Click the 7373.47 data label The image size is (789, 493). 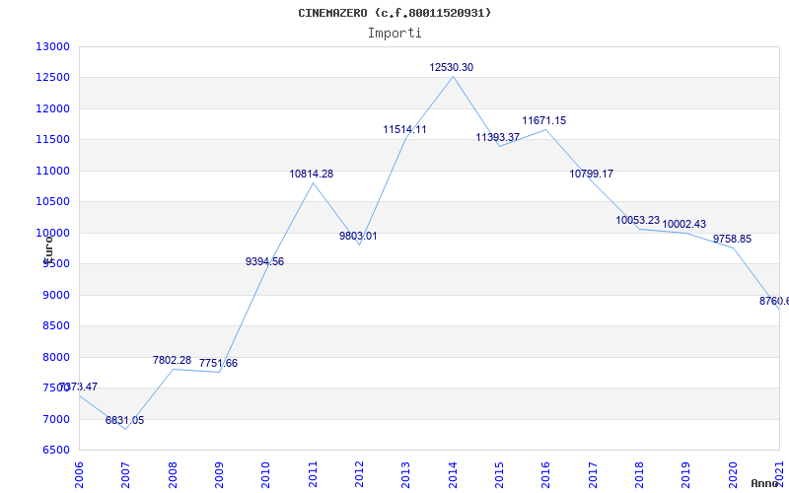(79, 387)
